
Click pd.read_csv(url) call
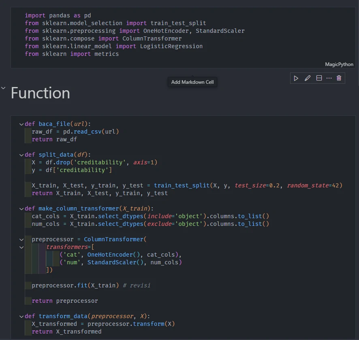click(x=91, y=132)
